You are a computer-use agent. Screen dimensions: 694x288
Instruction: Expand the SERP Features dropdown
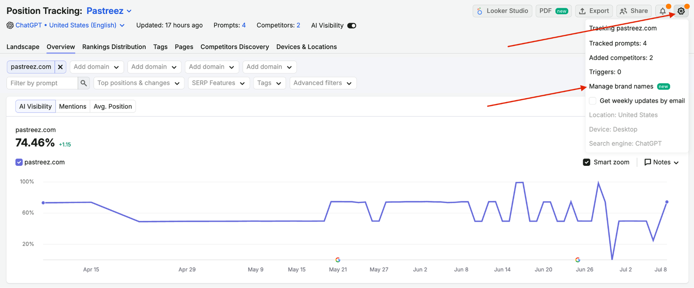[219, 83]
